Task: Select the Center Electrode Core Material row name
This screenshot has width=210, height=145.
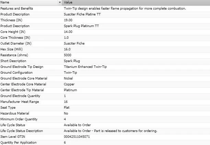Action: (23, 84)
